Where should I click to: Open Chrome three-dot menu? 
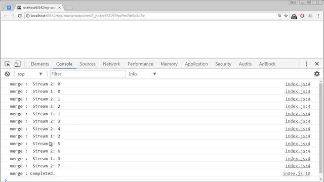pos(318,16)
